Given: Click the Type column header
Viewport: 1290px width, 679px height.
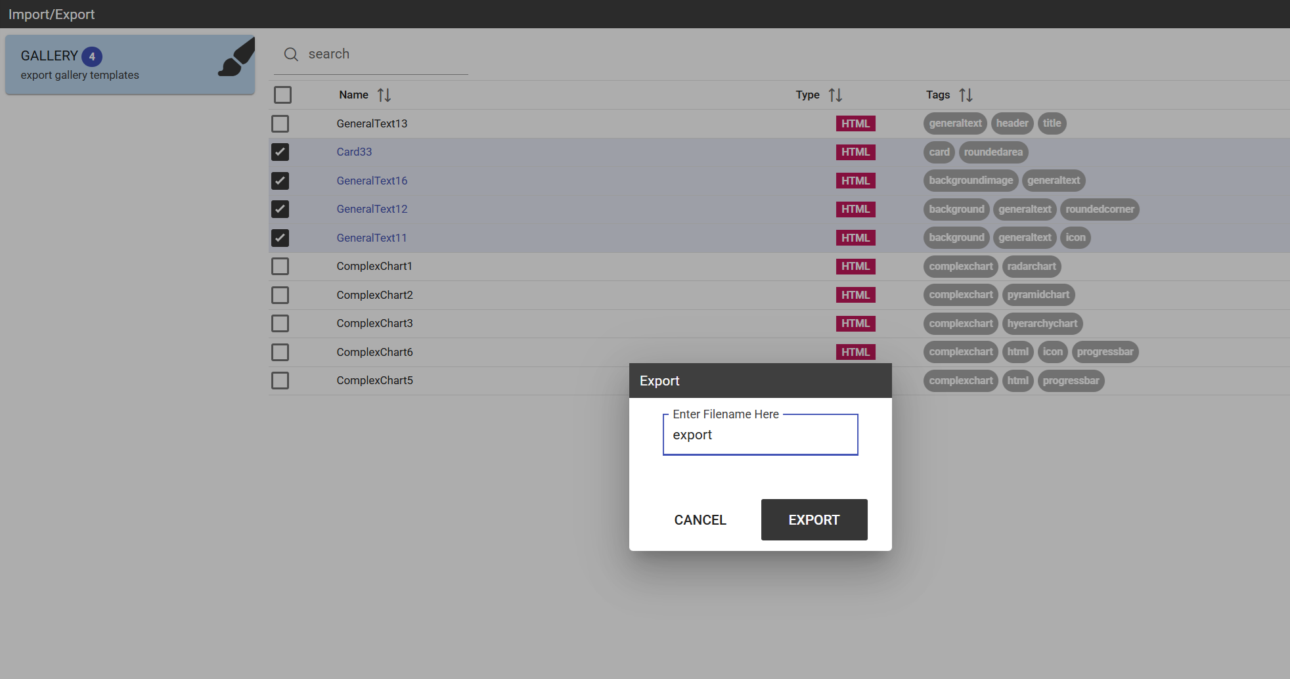Looking at the screenshot, I should [807, 95].
